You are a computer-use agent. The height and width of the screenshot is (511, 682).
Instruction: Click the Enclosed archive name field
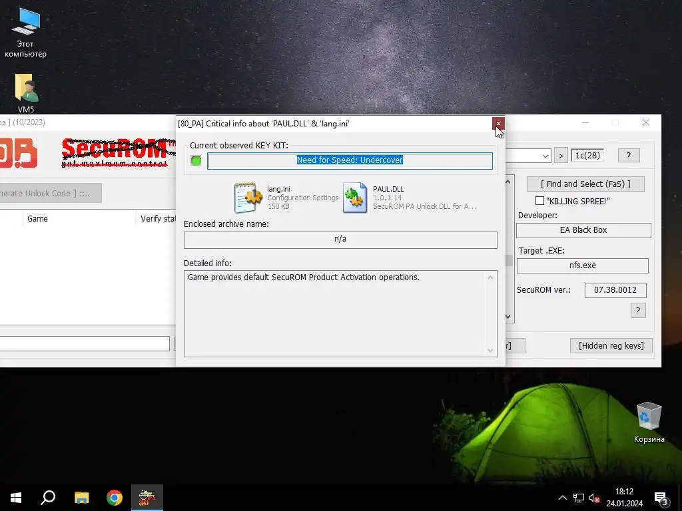[340, 240]
